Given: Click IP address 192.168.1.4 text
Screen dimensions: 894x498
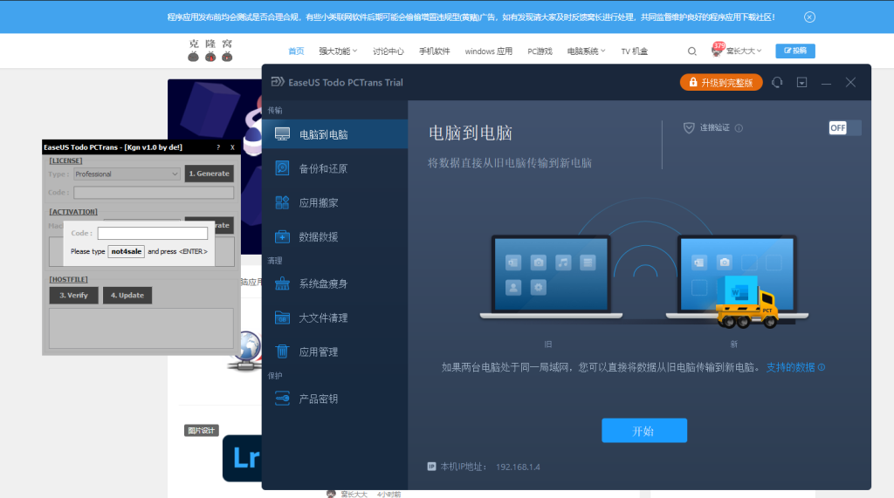Looking at the screenshot, I should point(518,467).
